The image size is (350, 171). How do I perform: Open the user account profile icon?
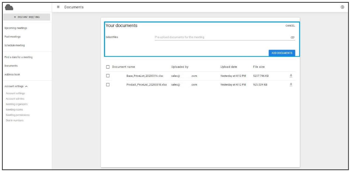342,7
